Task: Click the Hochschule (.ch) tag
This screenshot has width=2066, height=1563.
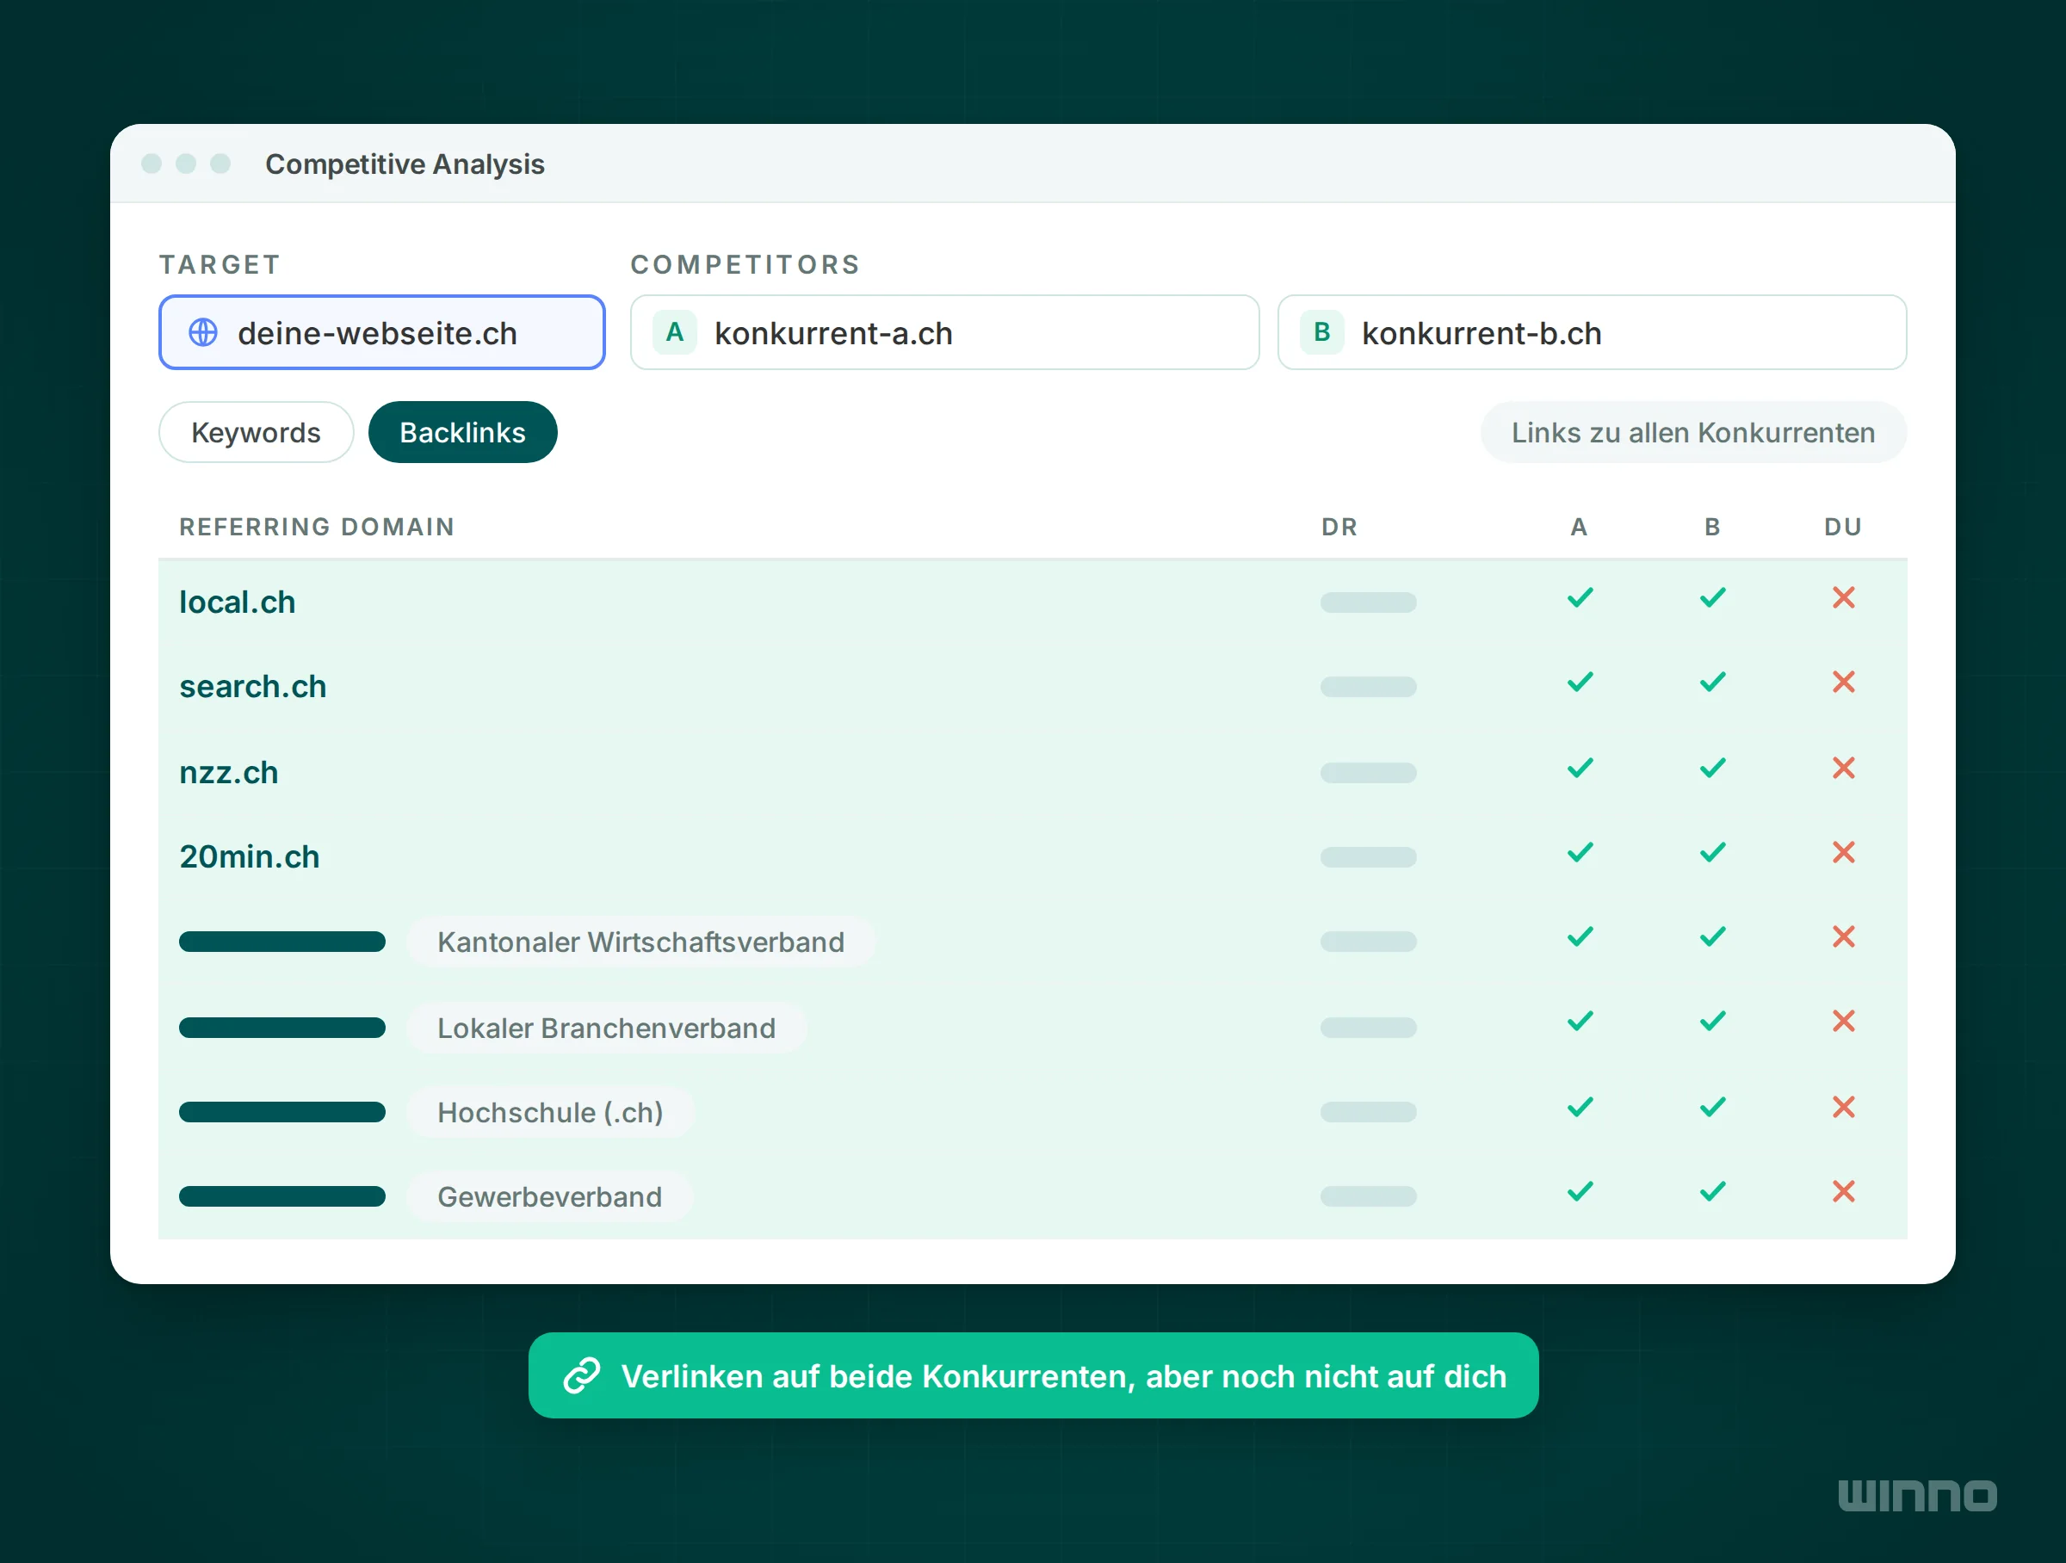Action: pos(550,1112)
